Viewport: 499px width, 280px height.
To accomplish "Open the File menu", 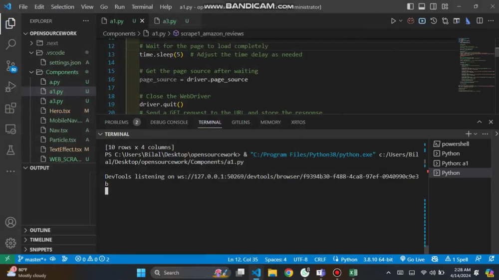I will click(x=23, y=6).
